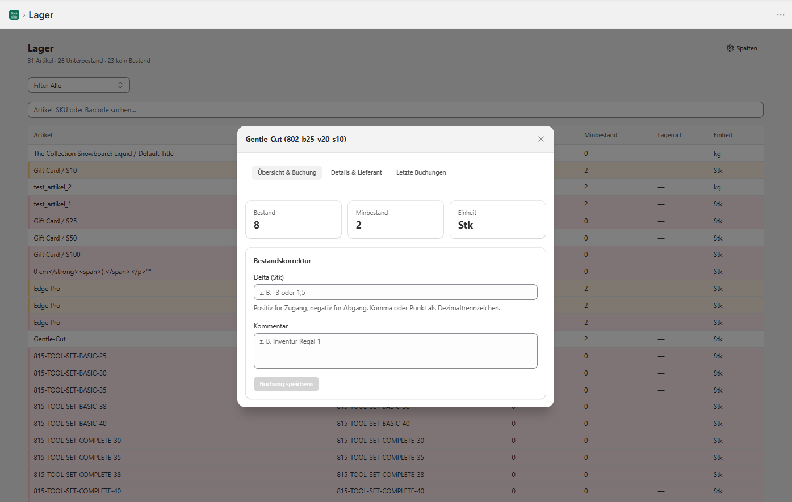Click Buchung speichern button
The height and width of the screenshot is (502, 792).
[286, 384]
